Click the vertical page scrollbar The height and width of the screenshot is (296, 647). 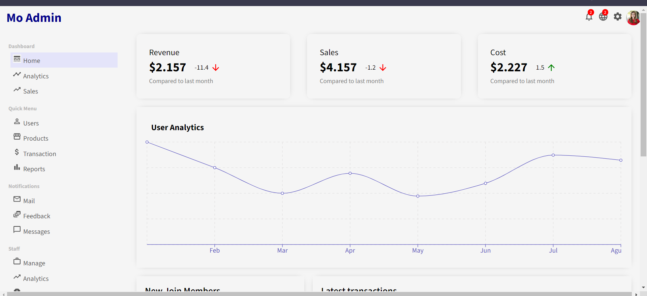(643, 84)
